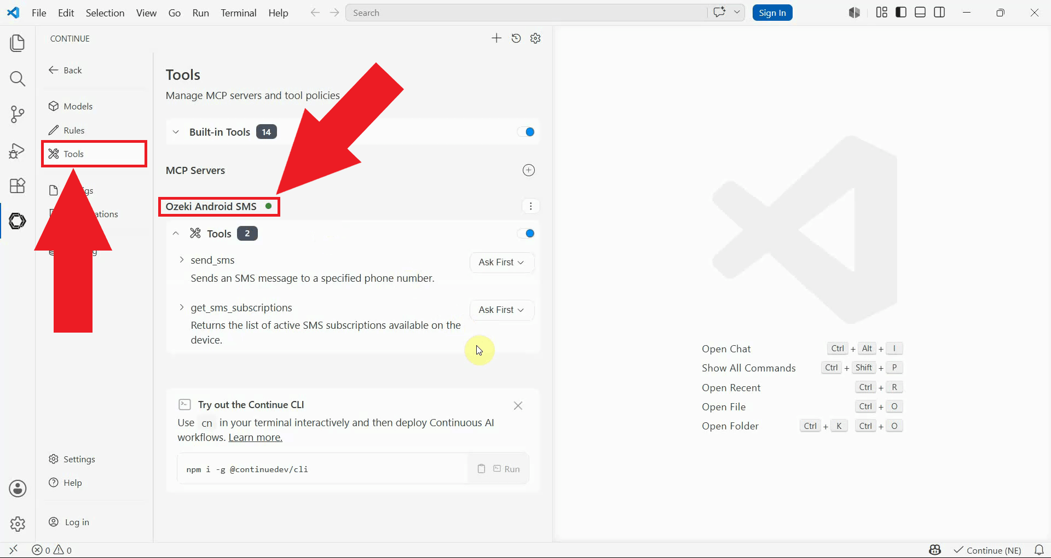Open Continue session history

pyautogui.click(x=516, y=38)
